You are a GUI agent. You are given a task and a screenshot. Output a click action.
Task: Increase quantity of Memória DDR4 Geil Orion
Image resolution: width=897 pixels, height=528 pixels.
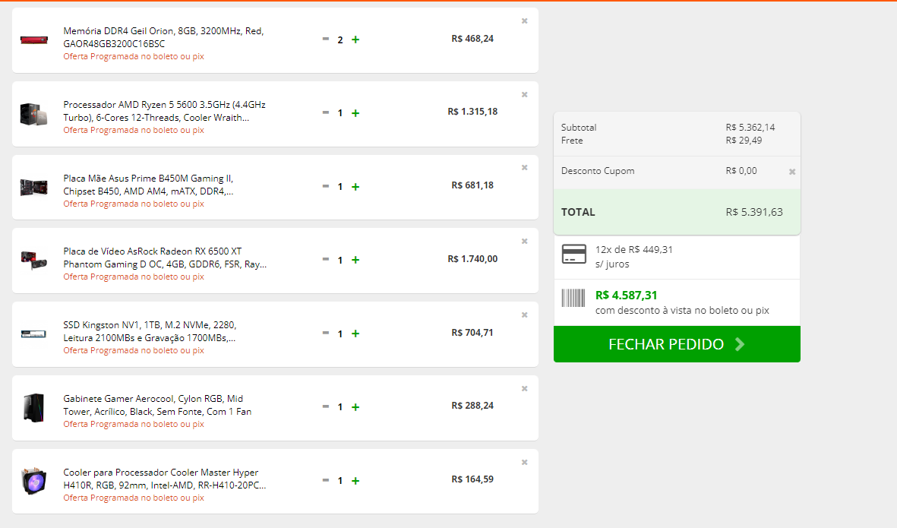click(x=355, y=40)
